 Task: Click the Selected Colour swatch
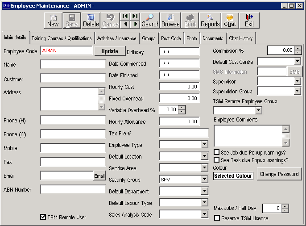coord(233,176)
